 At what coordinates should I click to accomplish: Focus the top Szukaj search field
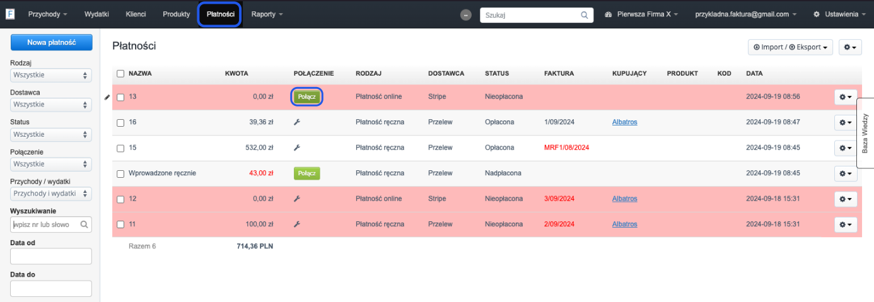(536, 15)
